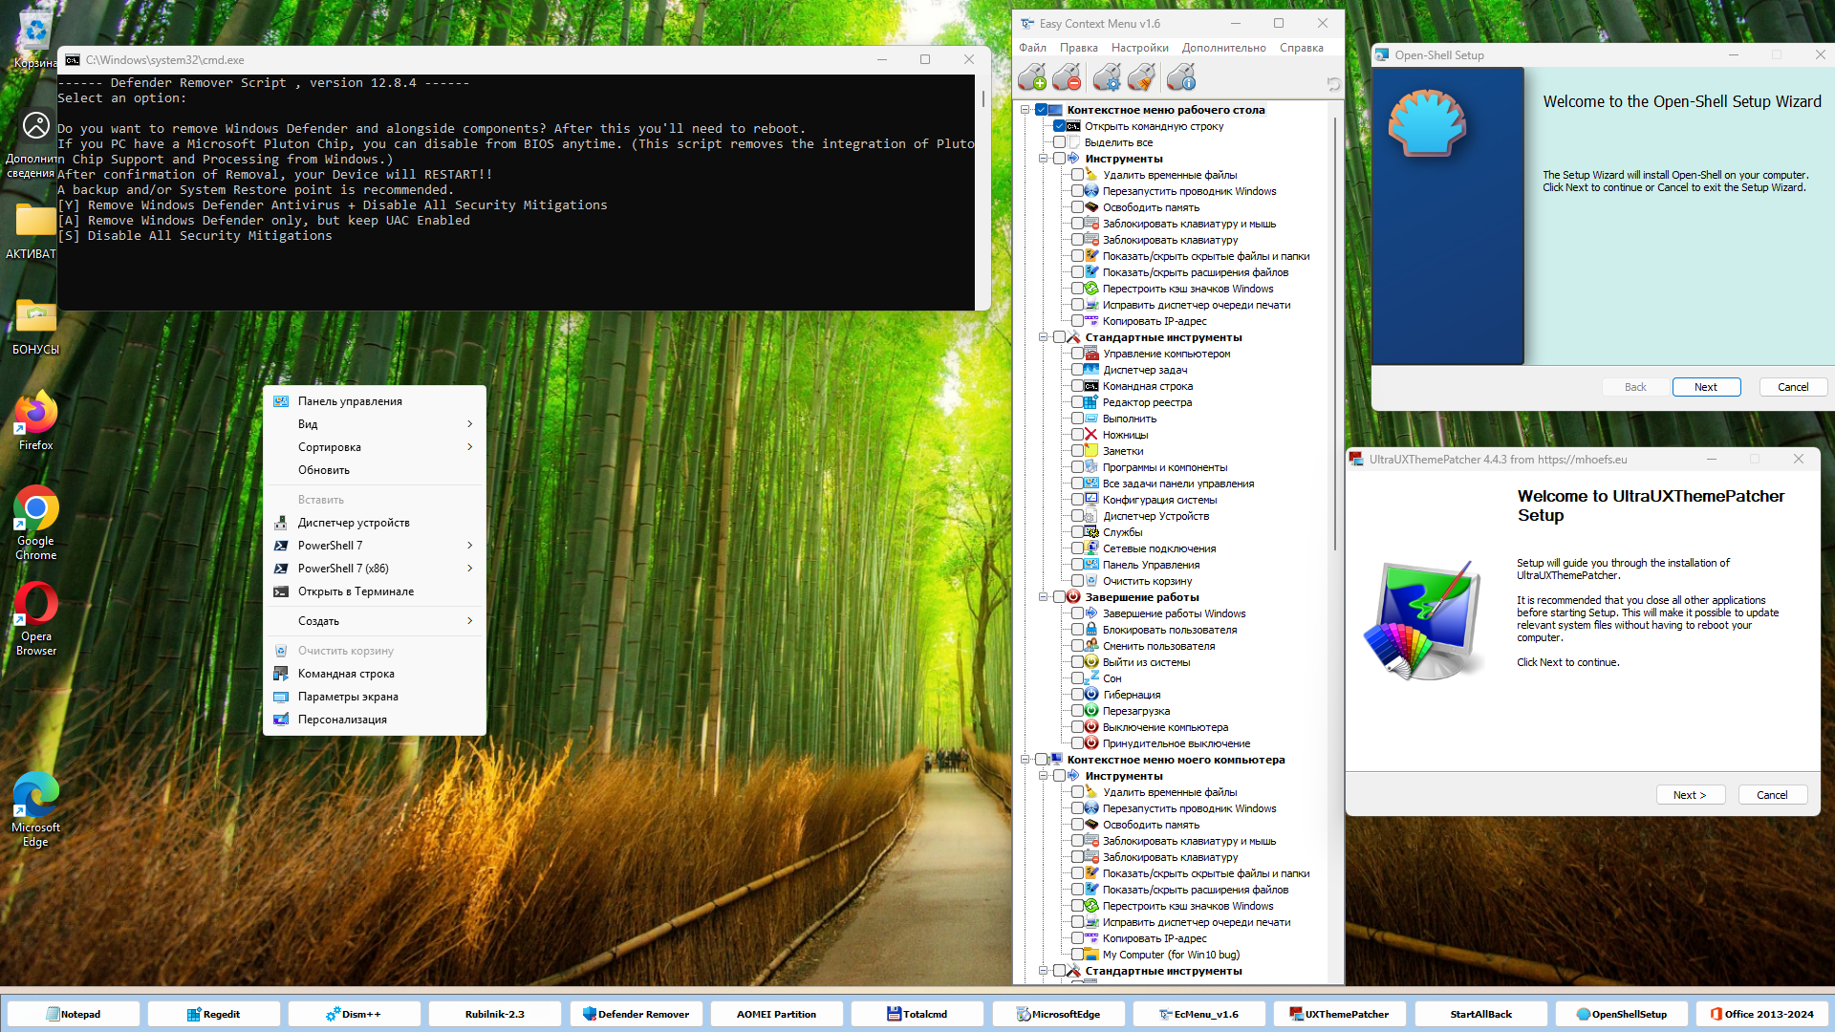
Task: Collapse first Стандартные инструменты group
Action: [1044, 337]
